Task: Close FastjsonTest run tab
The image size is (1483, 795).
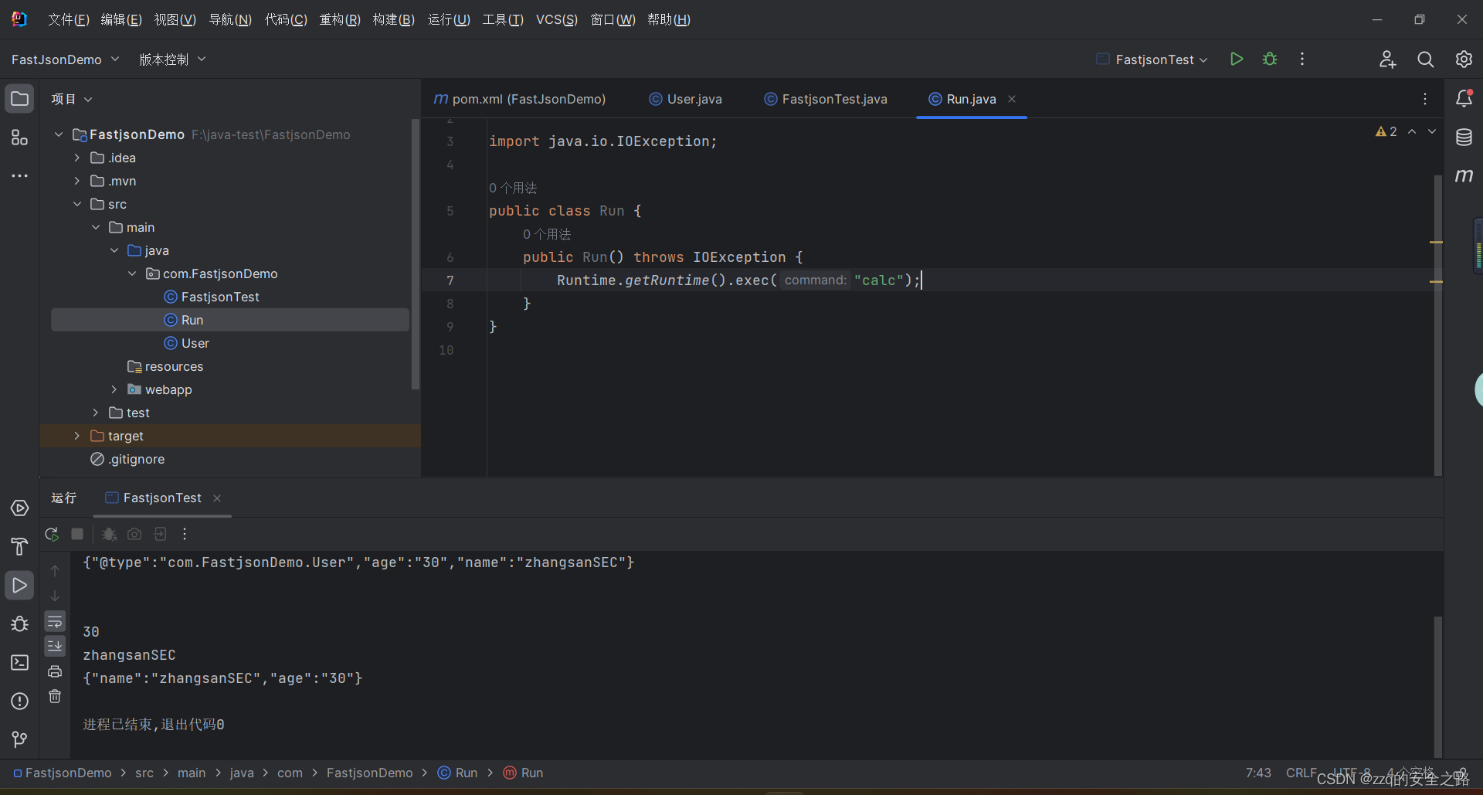Action: click(x=217, y=498)
